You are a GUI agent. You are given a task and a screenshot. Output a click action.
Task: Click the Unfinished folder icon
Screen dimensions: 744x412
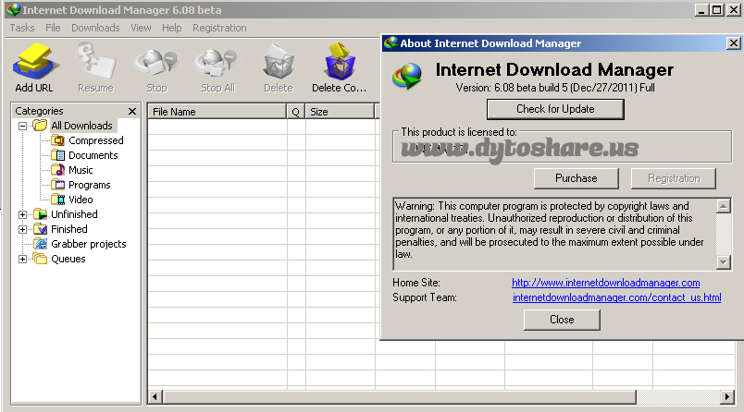41,214
